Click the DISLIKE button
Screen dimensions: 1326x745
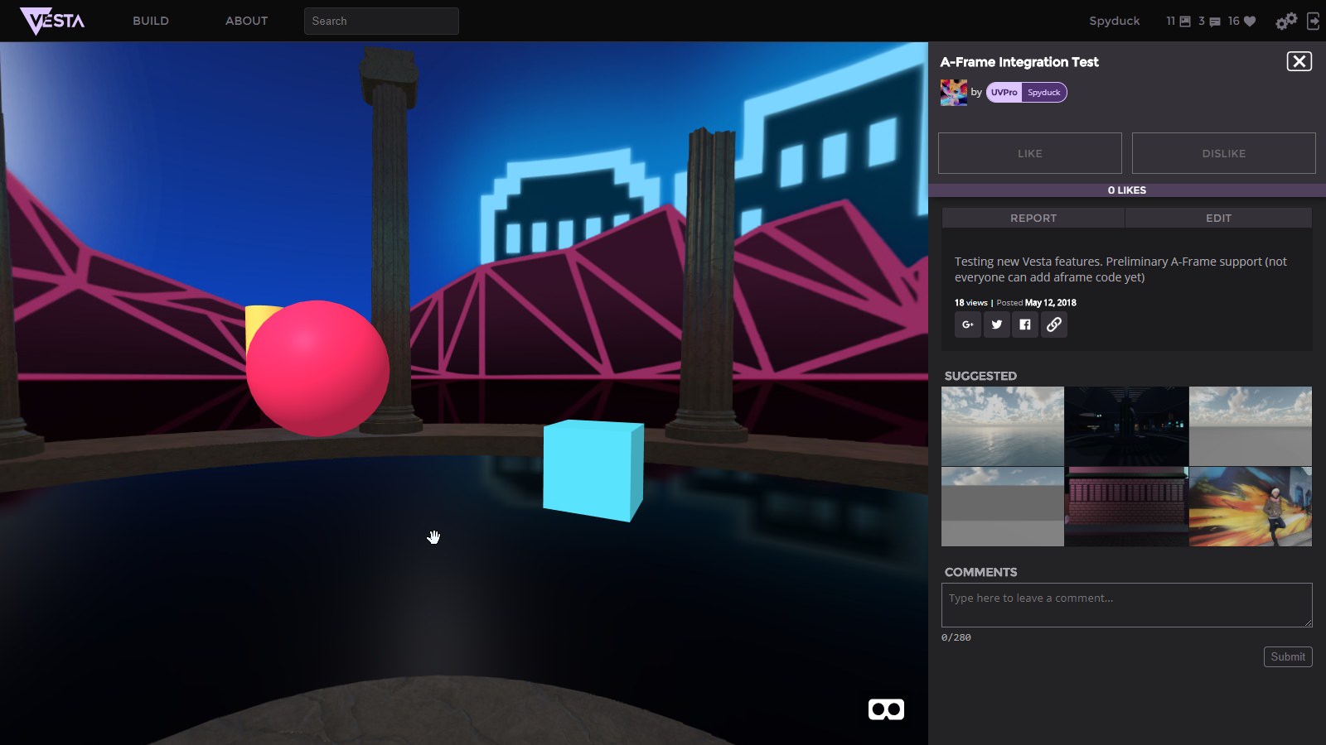coord(1223,153)
